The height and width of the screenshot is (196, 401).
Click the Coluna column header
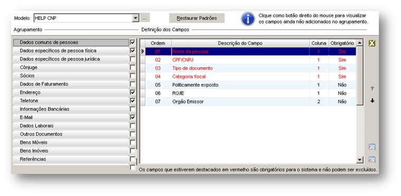319,43
